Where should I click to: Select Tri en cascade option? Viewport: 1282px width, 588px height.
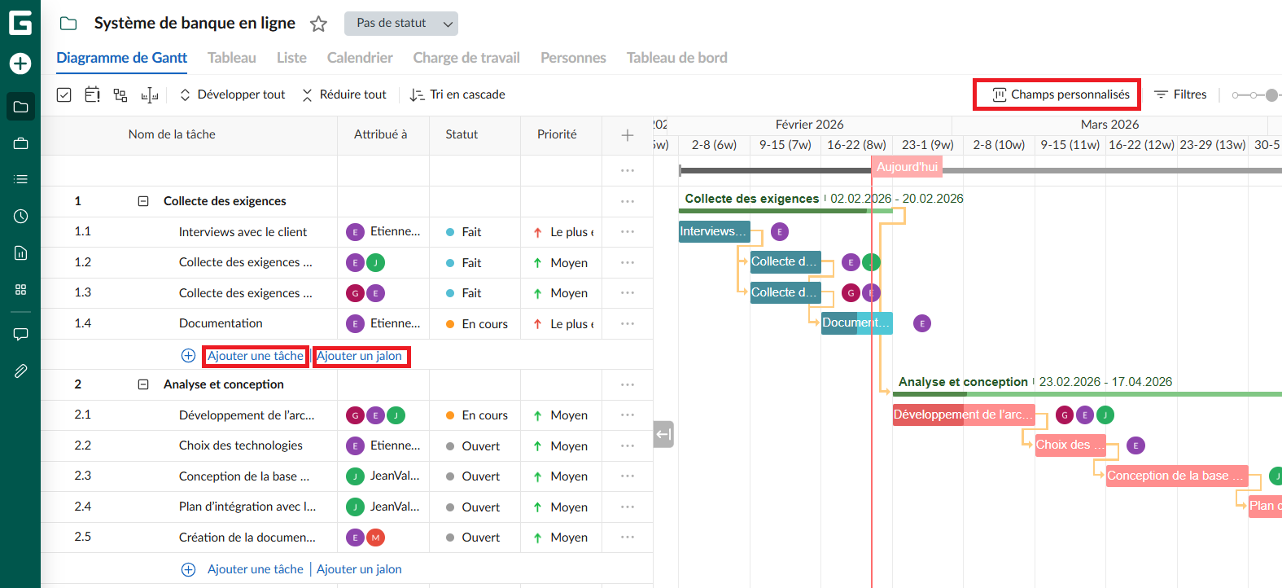tap(457, 94)
